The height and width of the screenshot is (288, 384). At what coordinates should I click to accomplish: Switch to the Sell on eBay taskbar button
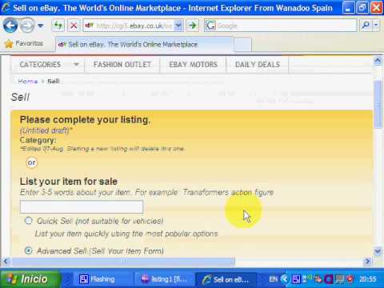[226, 279]
